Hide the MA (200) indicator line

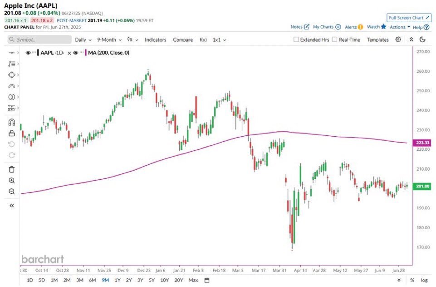click(x=75, y=53)
